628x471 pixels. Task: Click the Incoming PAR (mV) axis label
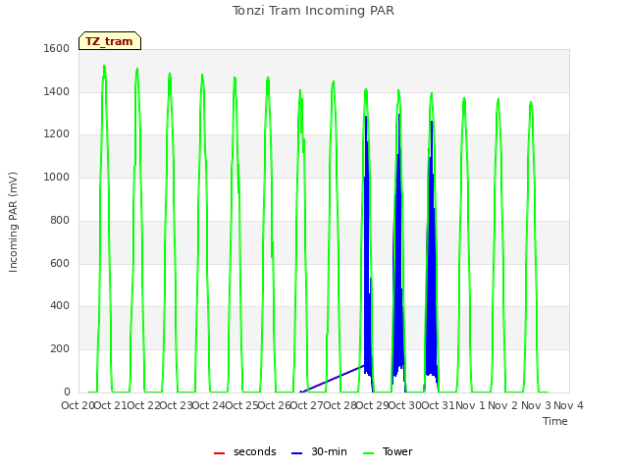click(x=13, y=223)
